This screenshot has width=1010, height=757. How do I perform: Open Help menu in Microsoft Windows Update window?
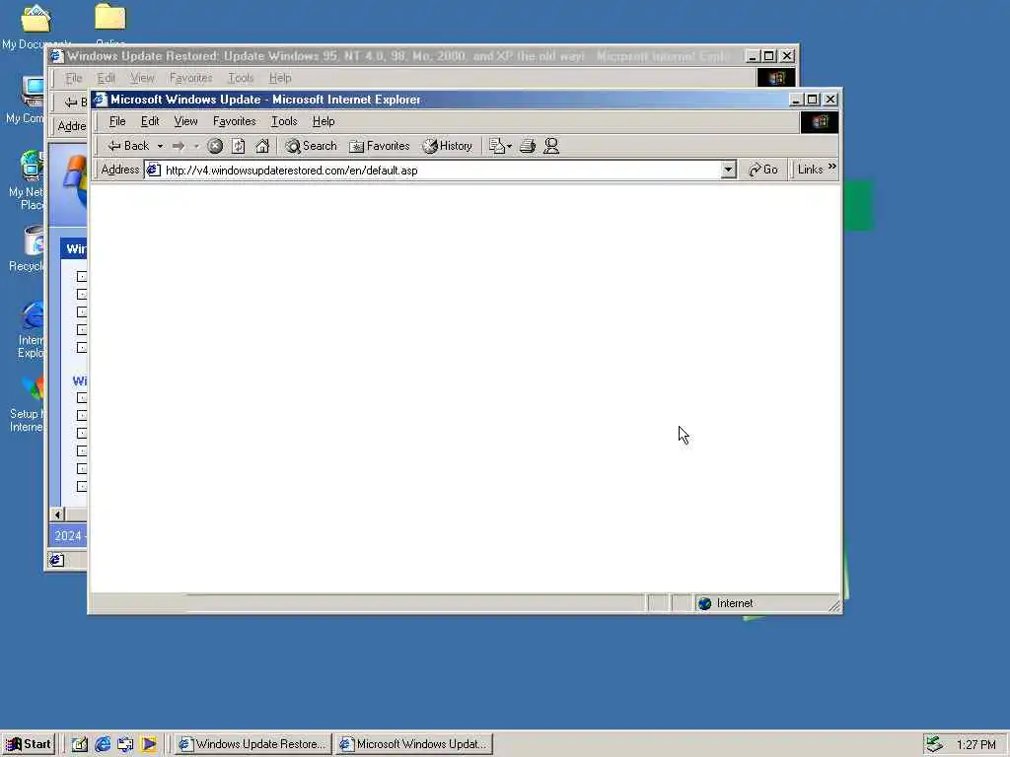(x=324, y=121)
